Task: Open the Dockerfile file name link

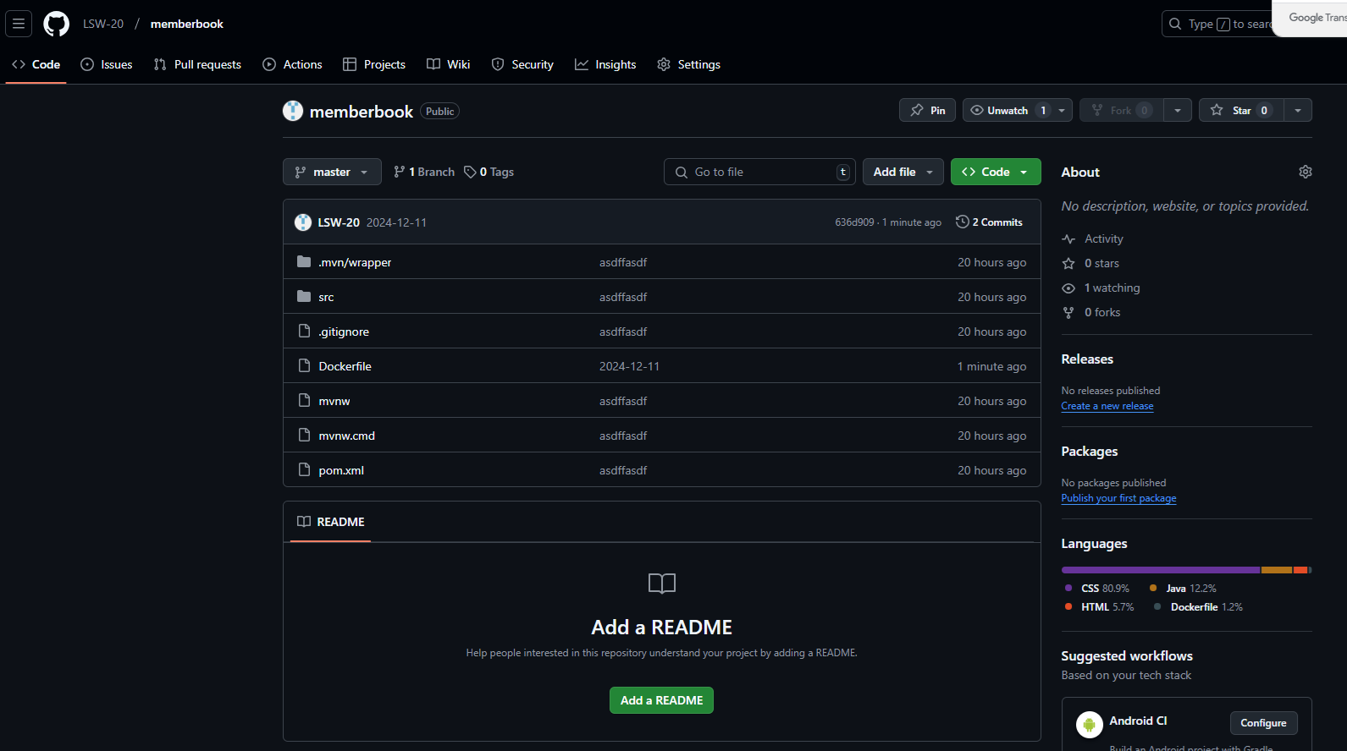Action: (x=345, y=366)
